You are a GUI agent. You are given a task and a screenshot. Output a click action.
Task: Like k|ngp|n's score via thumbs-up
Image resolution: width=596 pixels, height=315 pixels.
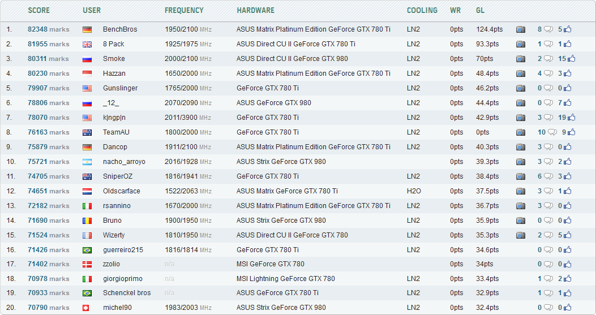click(x=571, y=117)
